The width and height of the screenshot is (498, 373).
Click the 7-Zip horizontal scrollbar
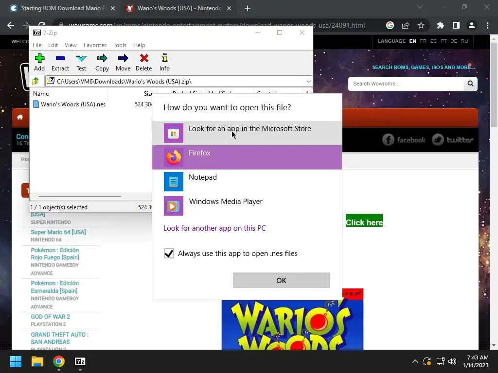click(x=79, y=196)
